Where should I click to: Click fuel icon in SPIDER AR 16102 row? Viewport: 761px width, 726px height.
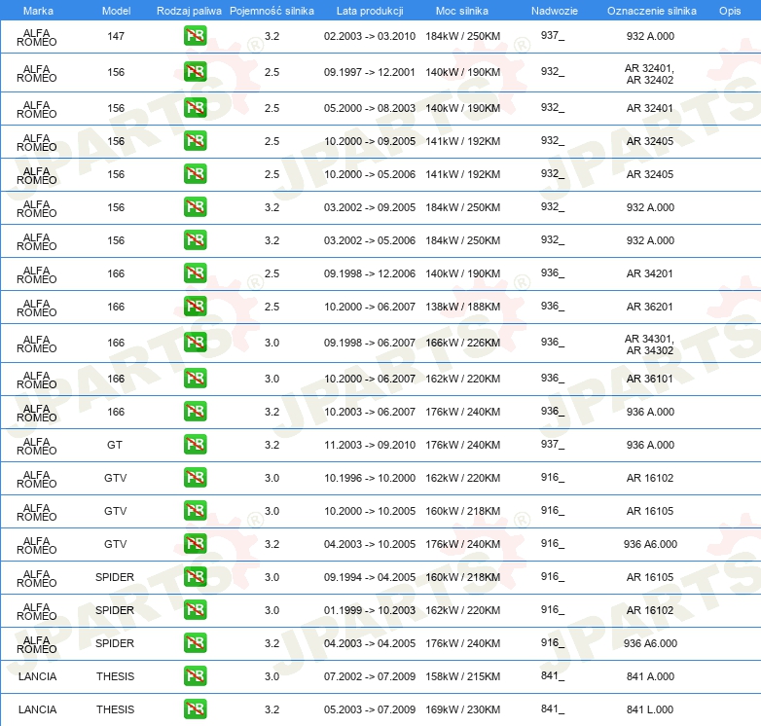195,609
